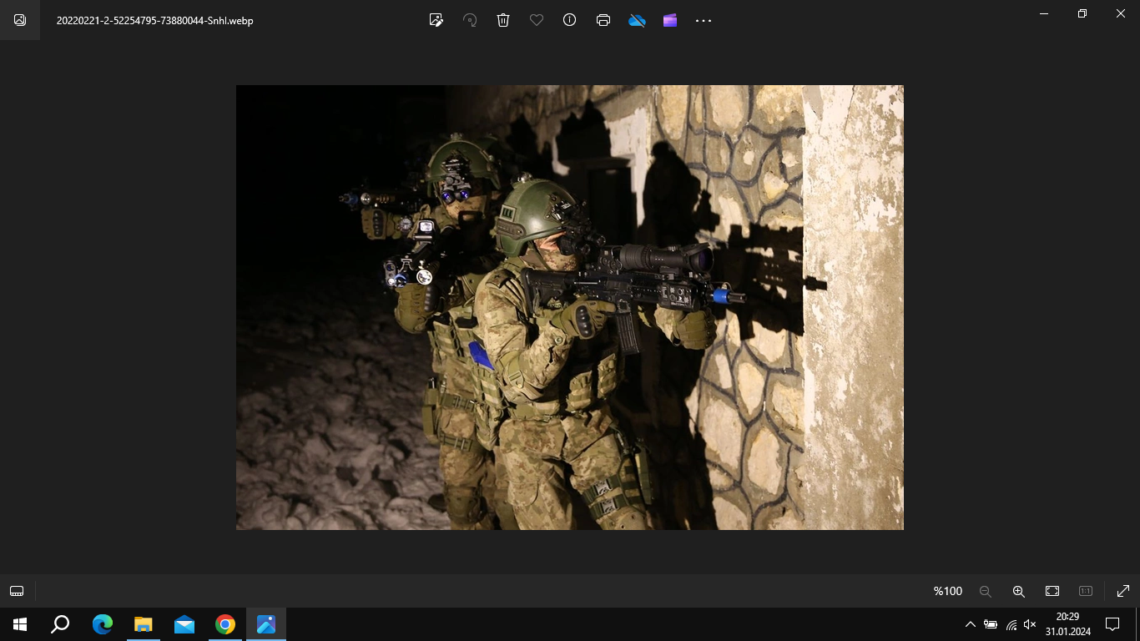The image size is (1140, 641).
Task: Show file info panel
Action: click(x=570, y=20)
